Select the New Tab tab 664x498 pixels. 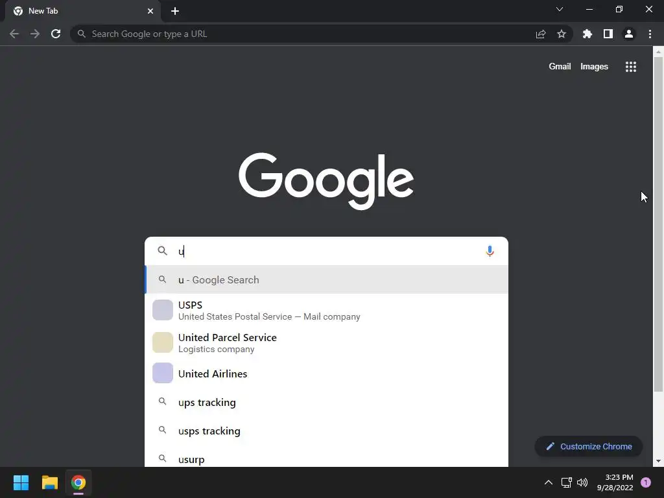click(x=83, y=11)
